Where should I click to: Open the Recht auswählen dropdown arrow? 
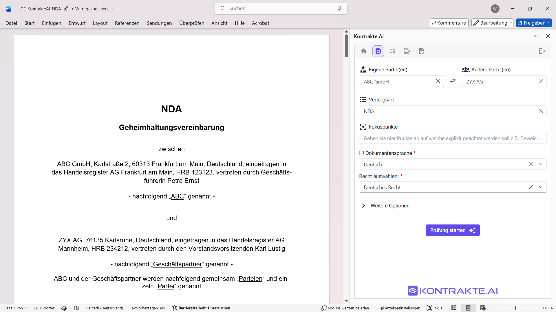(x=541, y=187)
